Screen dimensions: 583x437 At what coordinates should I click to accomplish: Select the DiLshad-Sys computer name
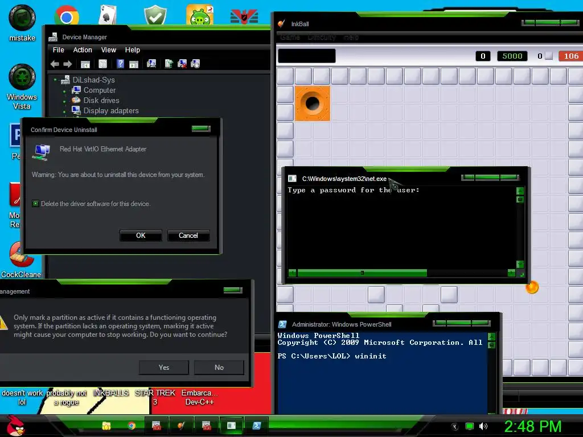pos(94,80)
